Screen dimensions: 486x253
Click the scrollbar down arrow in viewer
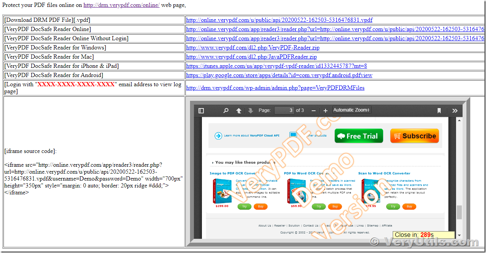[459, 236]
